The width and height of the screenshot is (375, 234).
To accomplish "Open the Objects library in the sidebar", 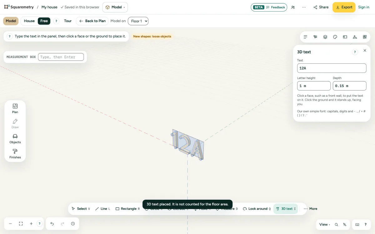I will (15, 139).
